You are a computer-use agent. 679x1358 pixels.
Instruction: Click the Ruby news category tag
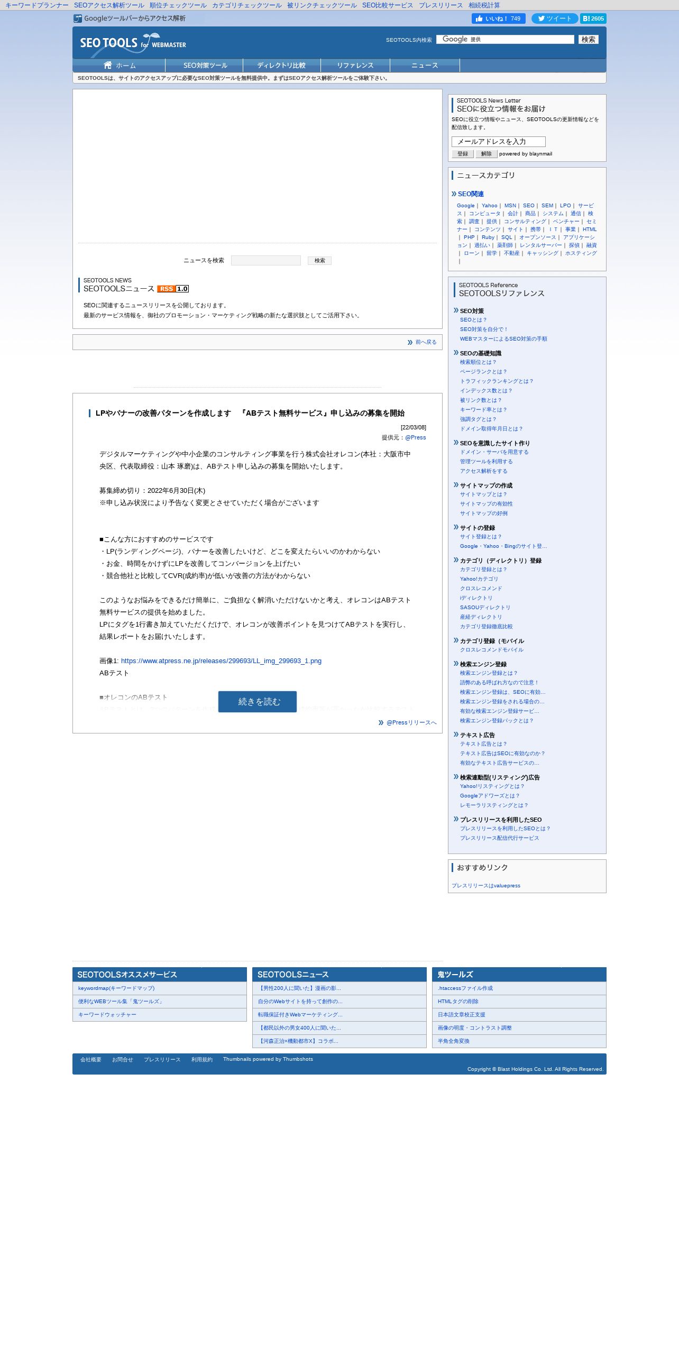pyautogui.click(x=488, y=237)
